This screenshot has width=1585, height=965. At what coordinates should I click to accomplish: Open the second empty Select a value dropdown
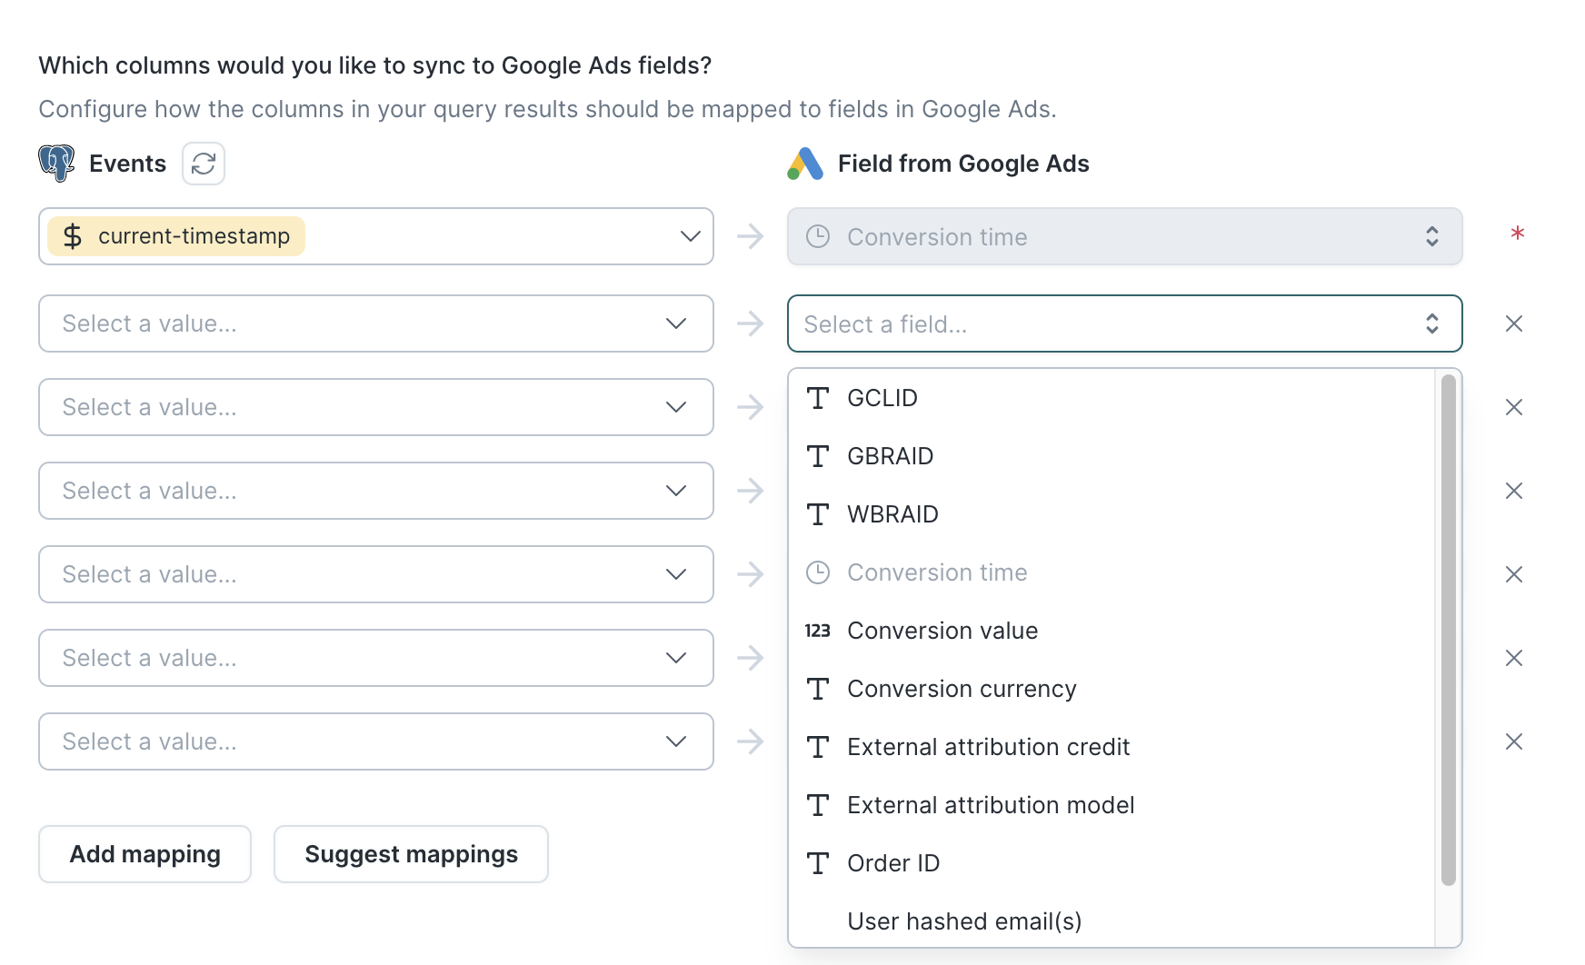(x=376, y=407)
